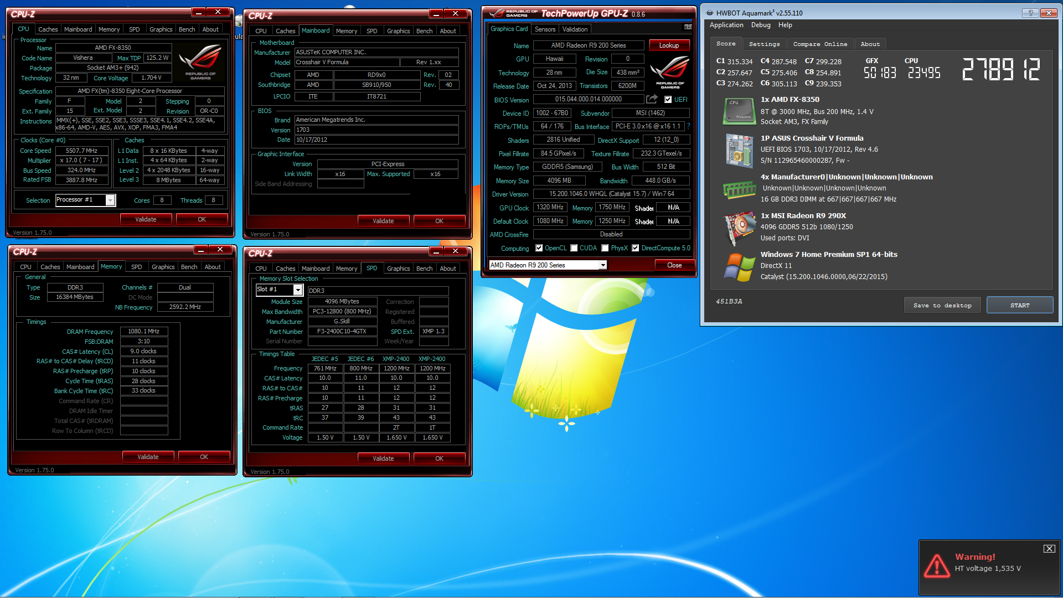Switch to Settings tab in HWBOT Aquamark

pyautogui.click(x=764, y=44)
